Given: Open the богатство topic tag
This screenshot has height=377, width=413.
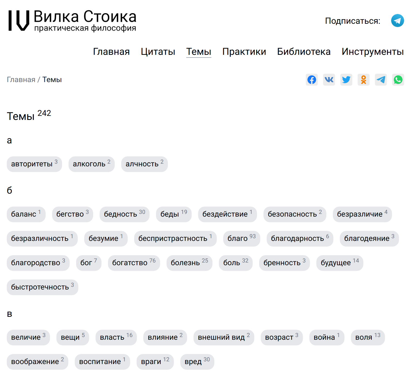Looking at the screenshot, I should 134,263.
